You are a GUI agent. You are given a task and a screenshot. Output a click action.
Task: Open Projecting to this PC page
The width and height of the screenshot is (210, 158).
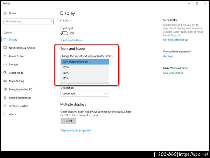[21, 89]
